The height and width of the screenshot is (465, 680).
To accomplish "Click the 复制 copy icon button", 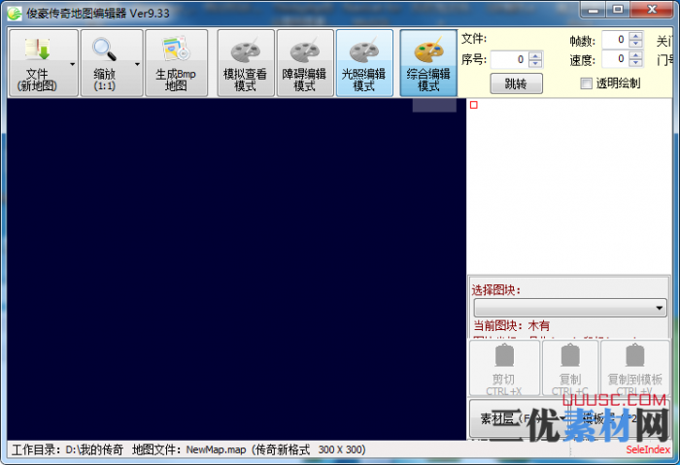I will (x=569, y=368).
